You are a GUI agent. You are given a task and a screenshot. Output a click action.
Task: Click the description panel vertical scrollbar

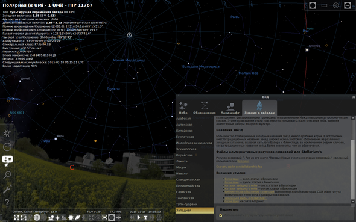click(353, 159)
